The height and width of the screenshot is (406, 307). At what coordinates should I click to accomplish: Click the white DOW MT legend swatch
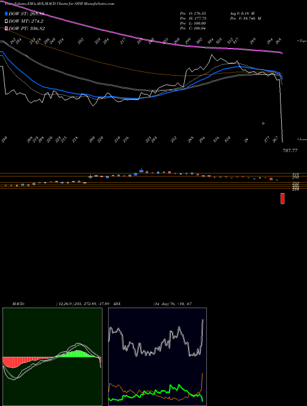tap(7, 22)
